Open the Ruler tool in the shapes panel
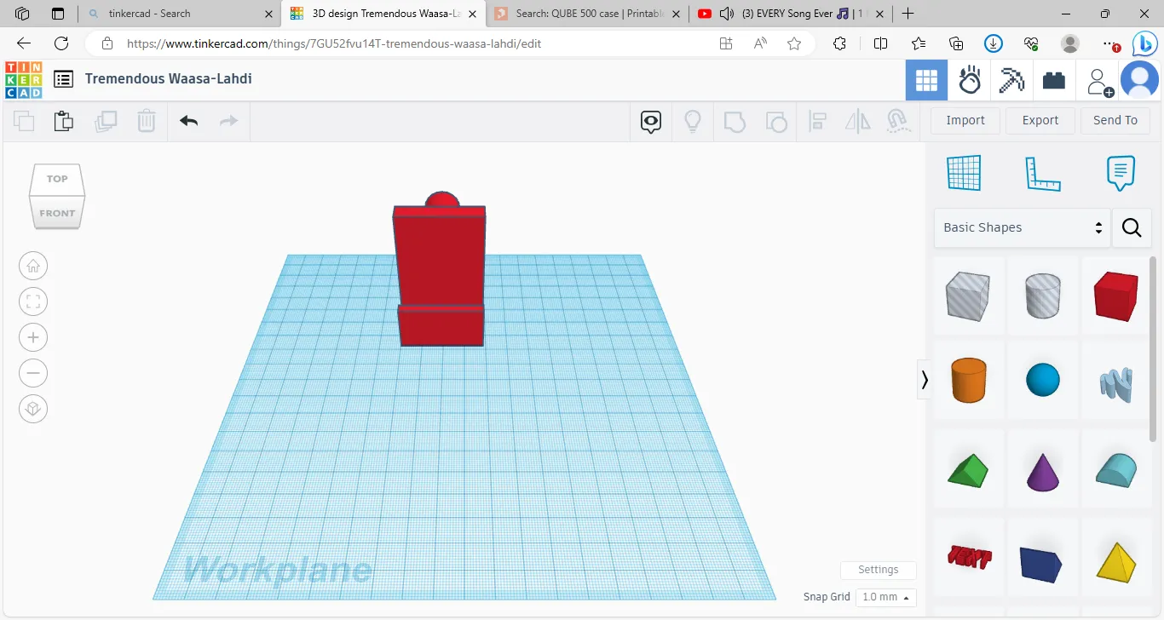This screenshot has width=1164, height=620. [1042, 174]
